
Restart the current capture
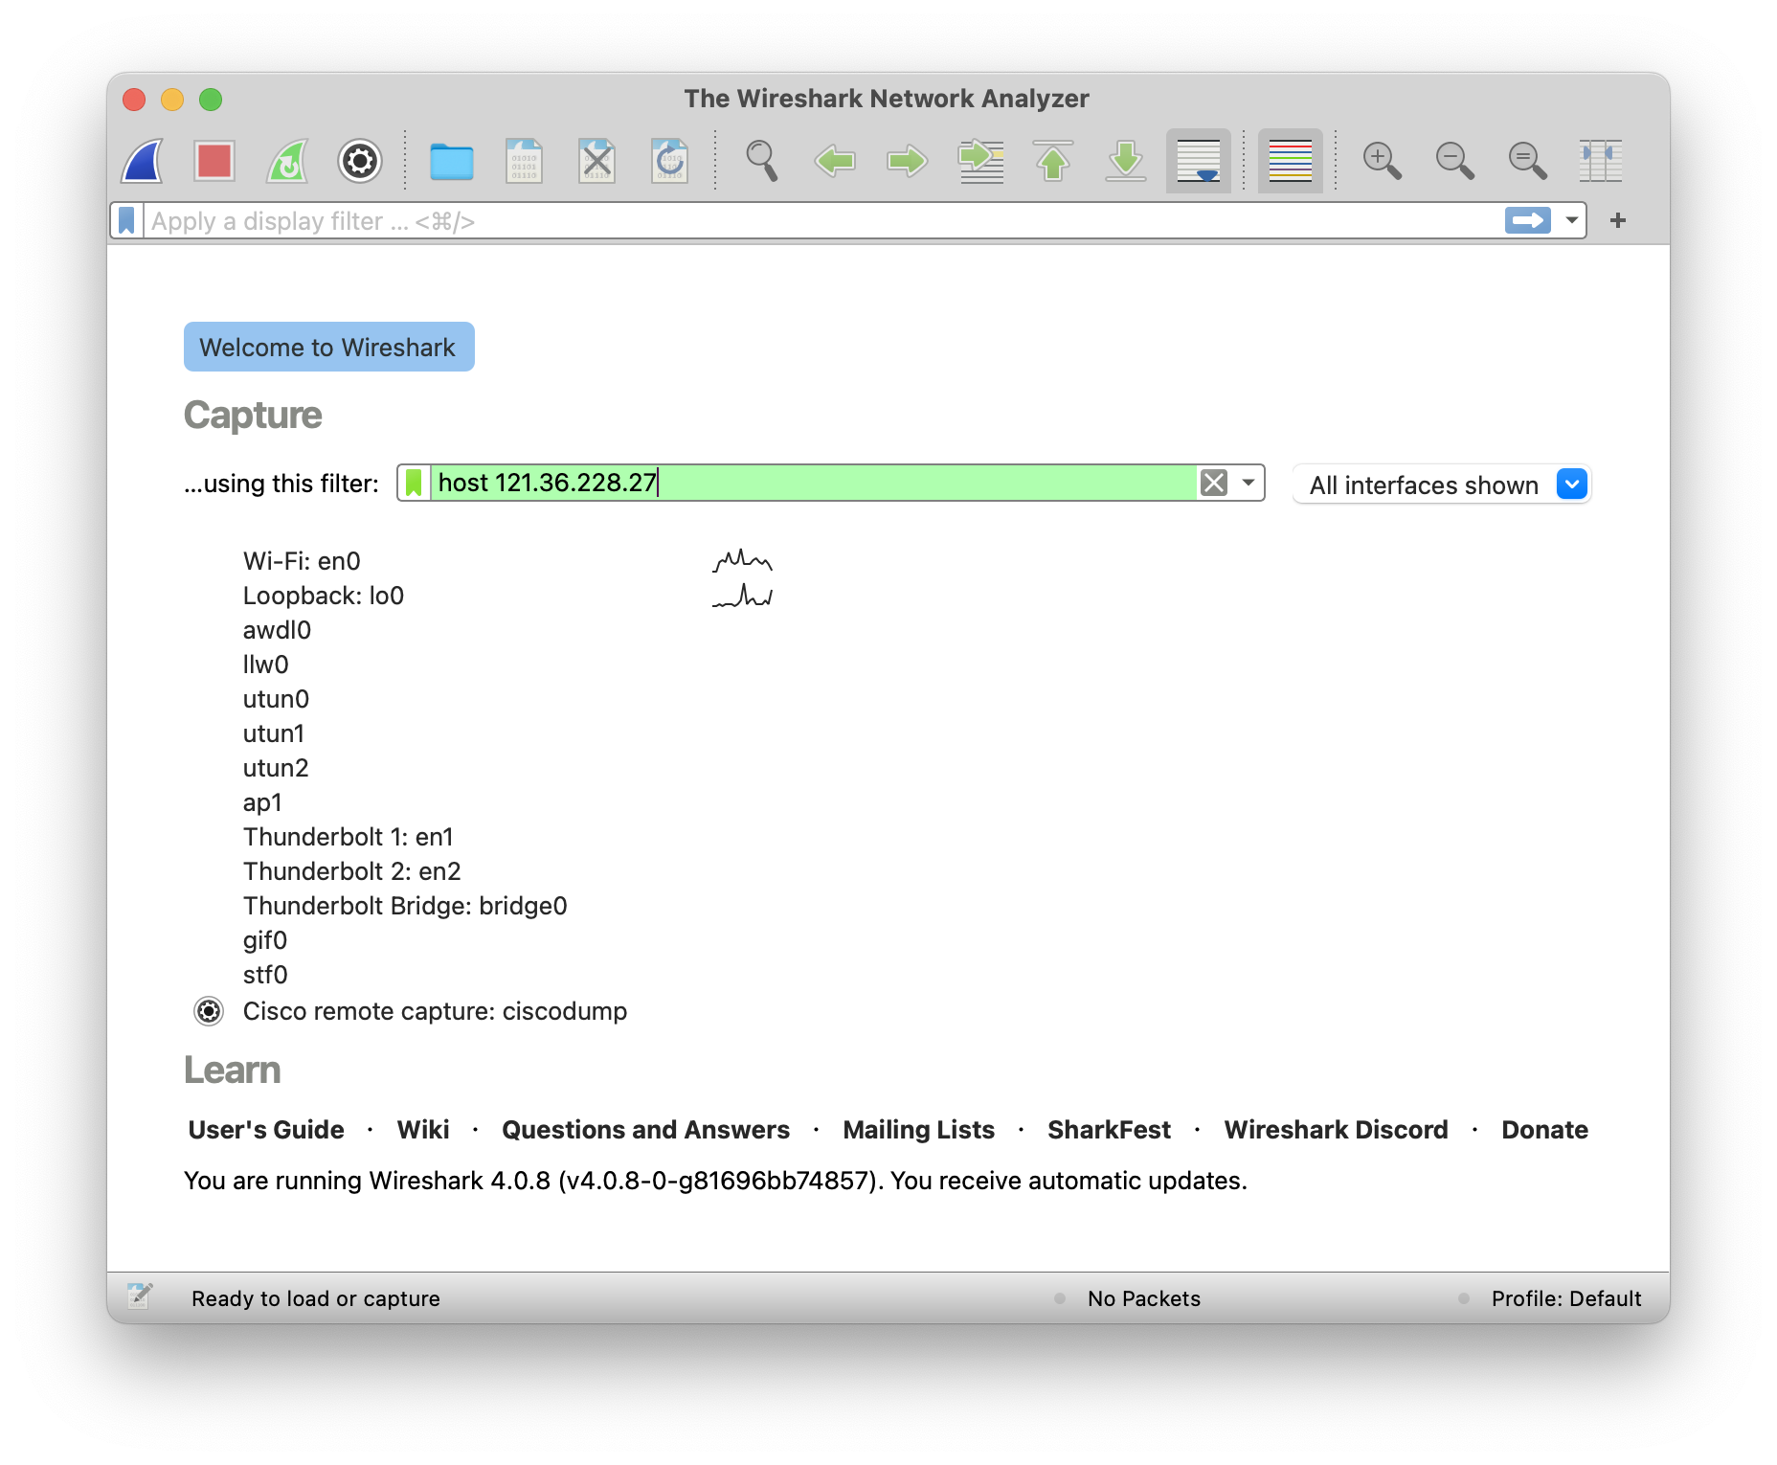click(x=287, y=161)
